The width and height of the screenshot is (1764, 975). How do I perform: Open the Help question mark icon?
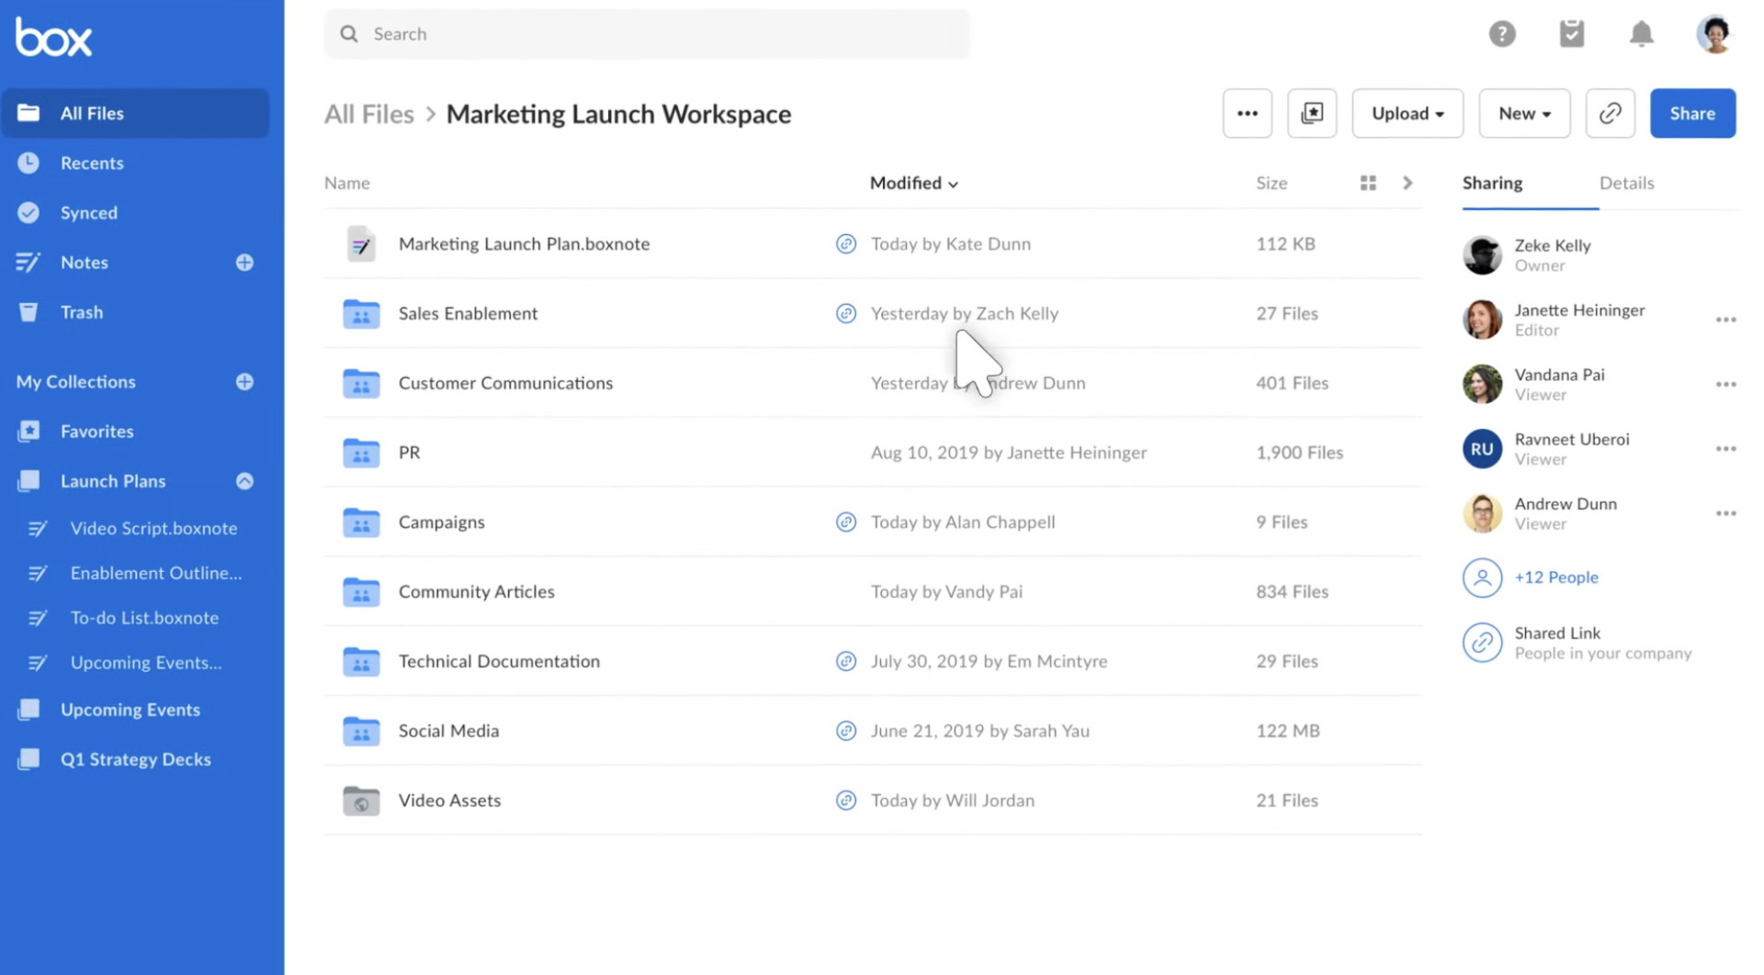point(1501,34)
